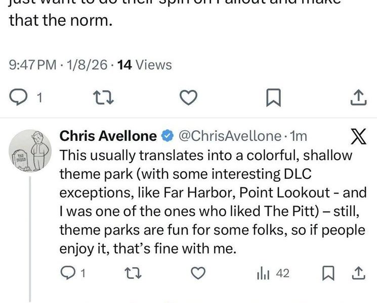This screenshot has height=303, width=377.
Task: Reply to Chris Avellone's post
Action: tap(68, 273)
